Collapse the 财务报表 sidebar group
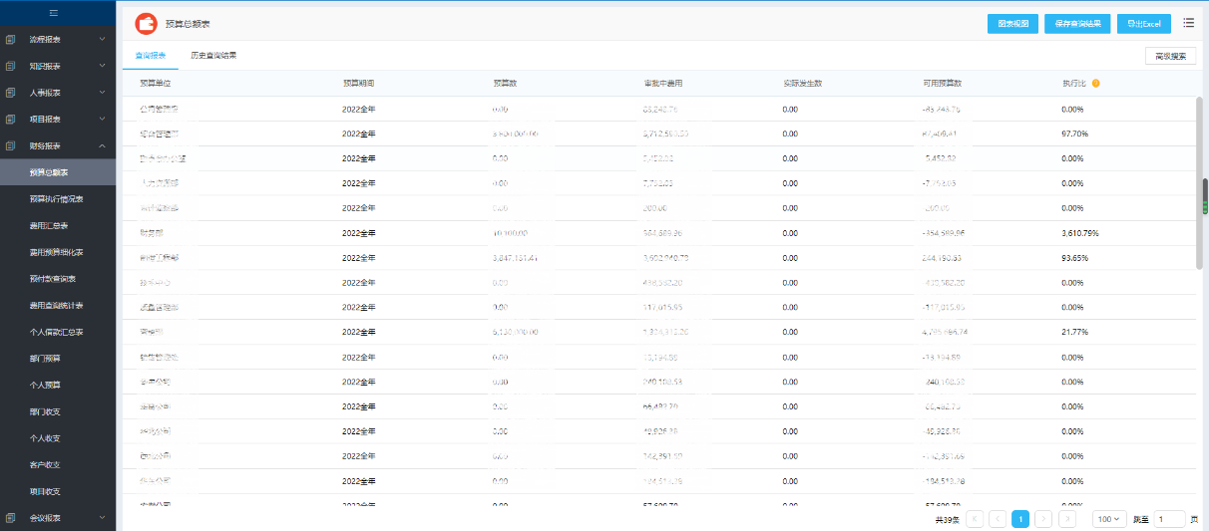The image size is (1209, 531). pyautogui.click(x=58, y=146)
